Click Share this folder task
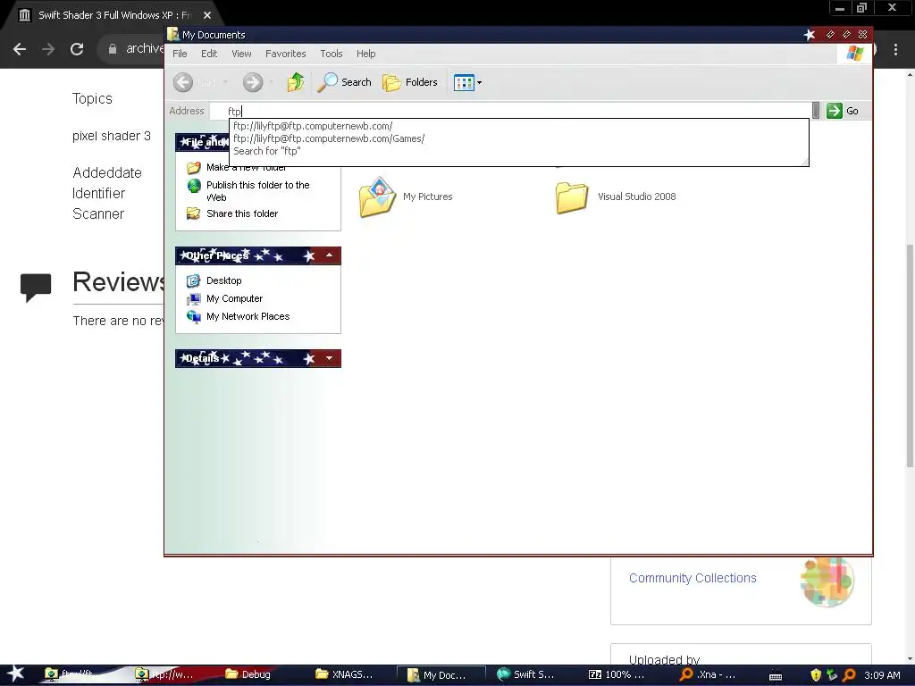The height and width of the screenshot is (686, 915). click(x=241, y=213)
